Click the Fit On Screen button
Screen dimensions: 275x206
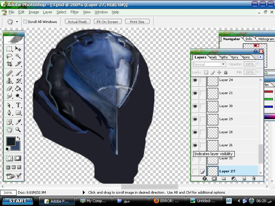(x=107, y=22)
